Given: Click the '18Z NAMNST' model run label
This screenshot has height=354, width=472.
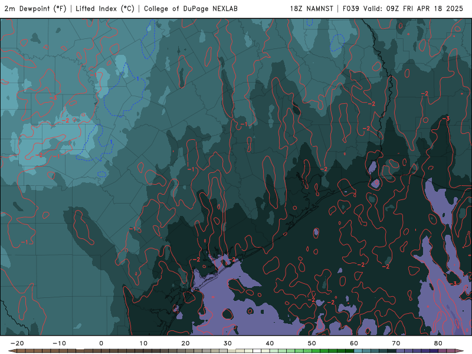Looking at the screenshot, I should click(312, 9).
